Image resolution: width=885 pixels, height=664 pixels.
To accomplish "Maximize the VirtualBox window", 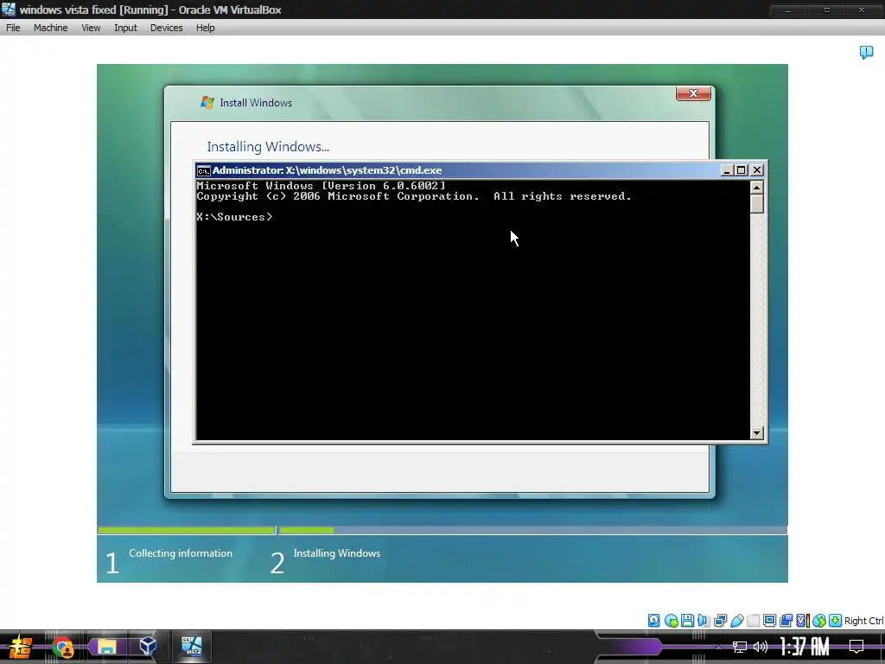I will click(827, 10).
